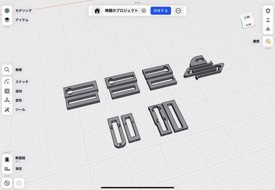Viewport: 275px width, 190px height.
Task: Toggle magnet snapping icon
Action: coord(268,11)
